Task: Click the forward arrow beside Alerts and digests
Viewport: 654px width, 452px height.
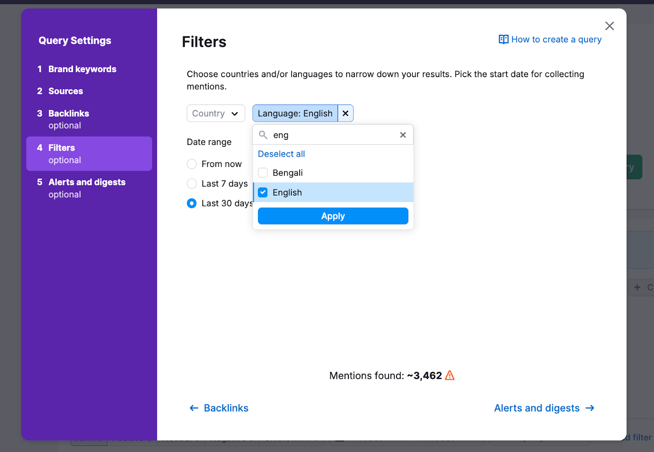Action: [590, 408]
